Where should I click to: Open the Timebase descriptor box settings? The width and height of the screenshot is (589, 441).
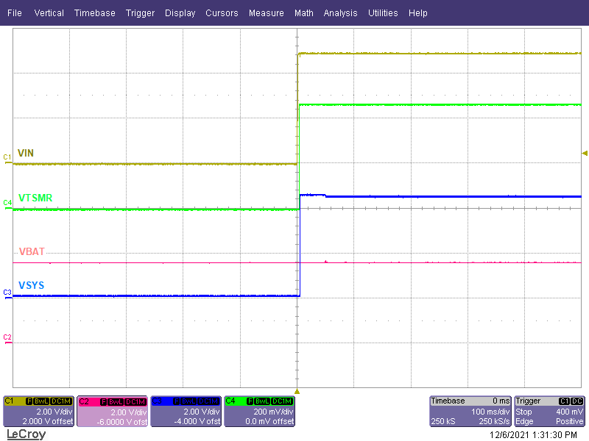(470, 412)
